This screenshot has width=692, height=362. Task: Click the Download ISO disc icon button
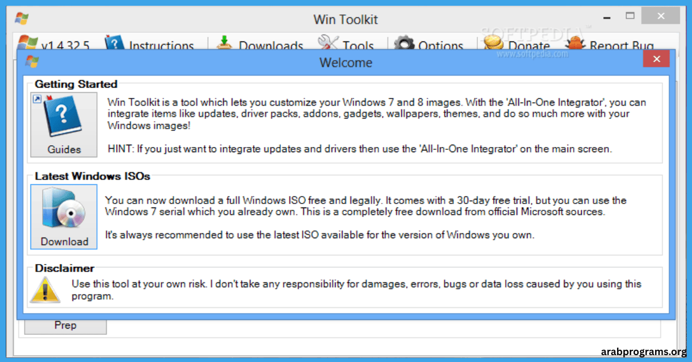(64, 217)
